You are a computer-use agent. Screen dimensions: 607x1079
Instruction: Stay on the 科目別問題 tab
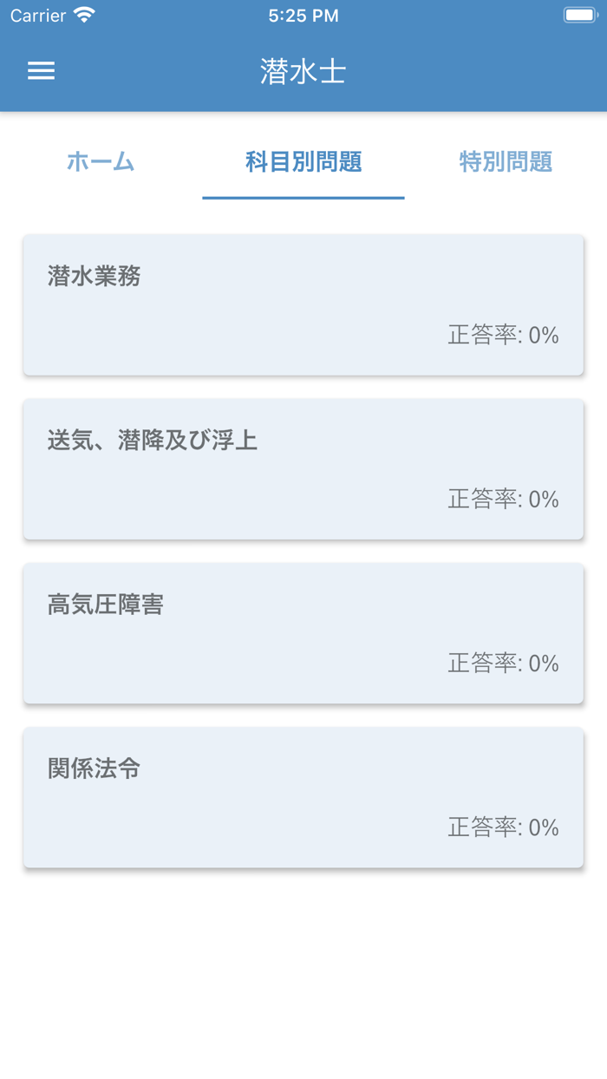(x=303, y=161)
